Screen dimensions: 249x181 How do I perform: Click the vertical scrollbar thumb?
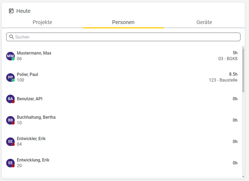243,70
